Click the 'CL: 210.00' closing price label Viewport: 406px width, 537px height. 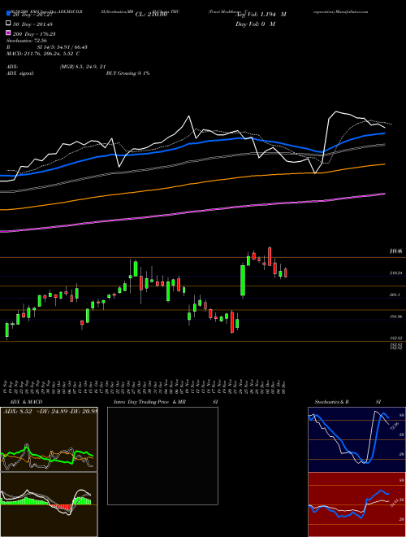click(x=151, y=15)
